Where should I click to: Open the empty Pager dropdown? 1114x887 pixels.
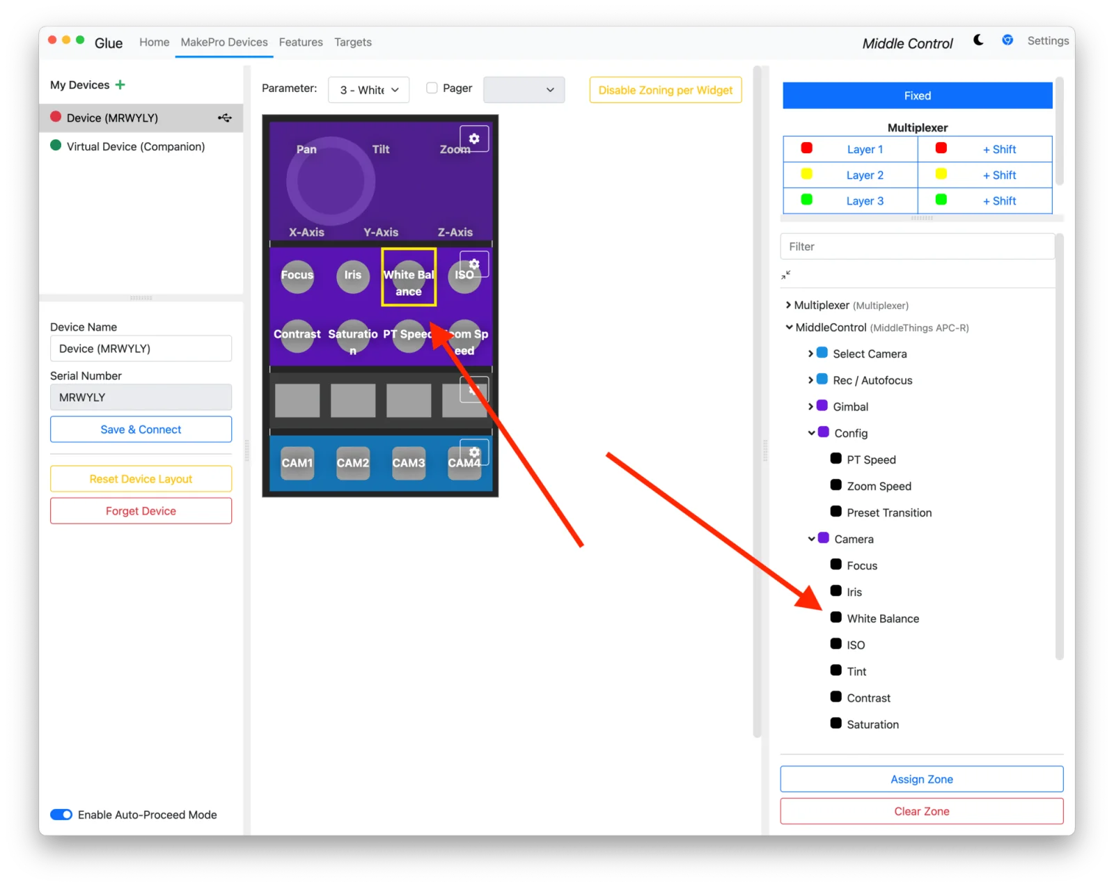tap(524, 90)
